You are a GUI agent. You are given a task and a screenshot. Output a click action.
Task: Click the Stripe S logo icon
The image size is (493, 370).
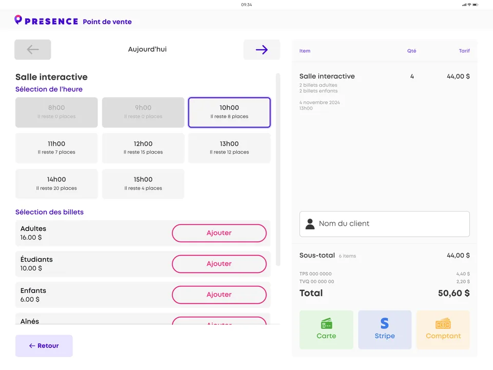click(x=385, y=323)
